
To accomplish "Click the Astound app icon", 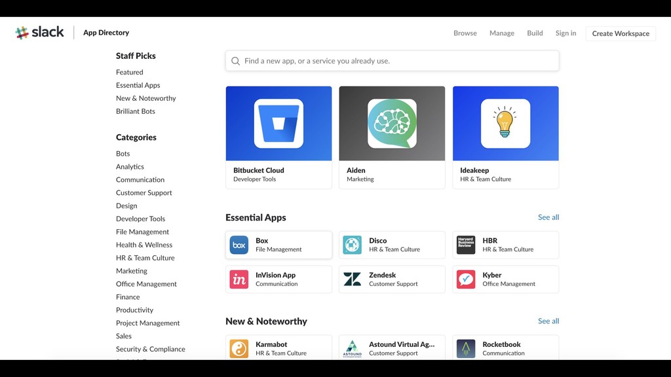I will click(352, 349).
